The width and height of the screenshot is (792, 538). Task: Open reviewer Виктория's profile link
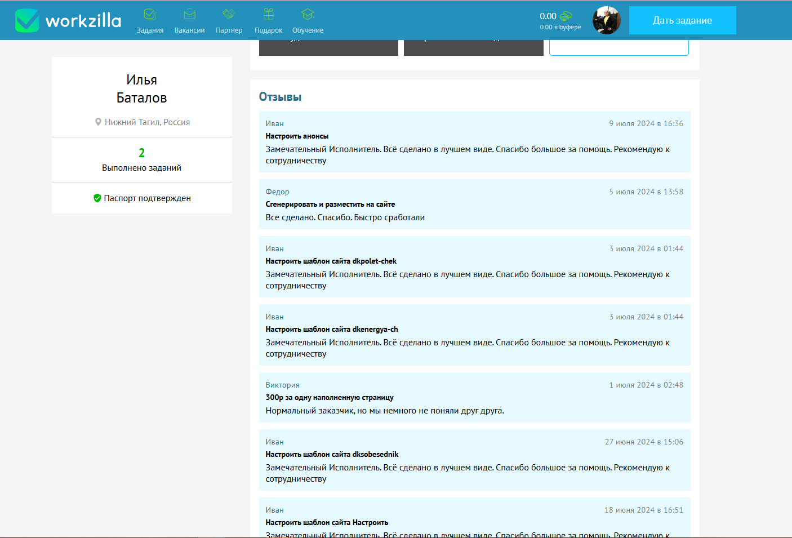click(282, 385)
